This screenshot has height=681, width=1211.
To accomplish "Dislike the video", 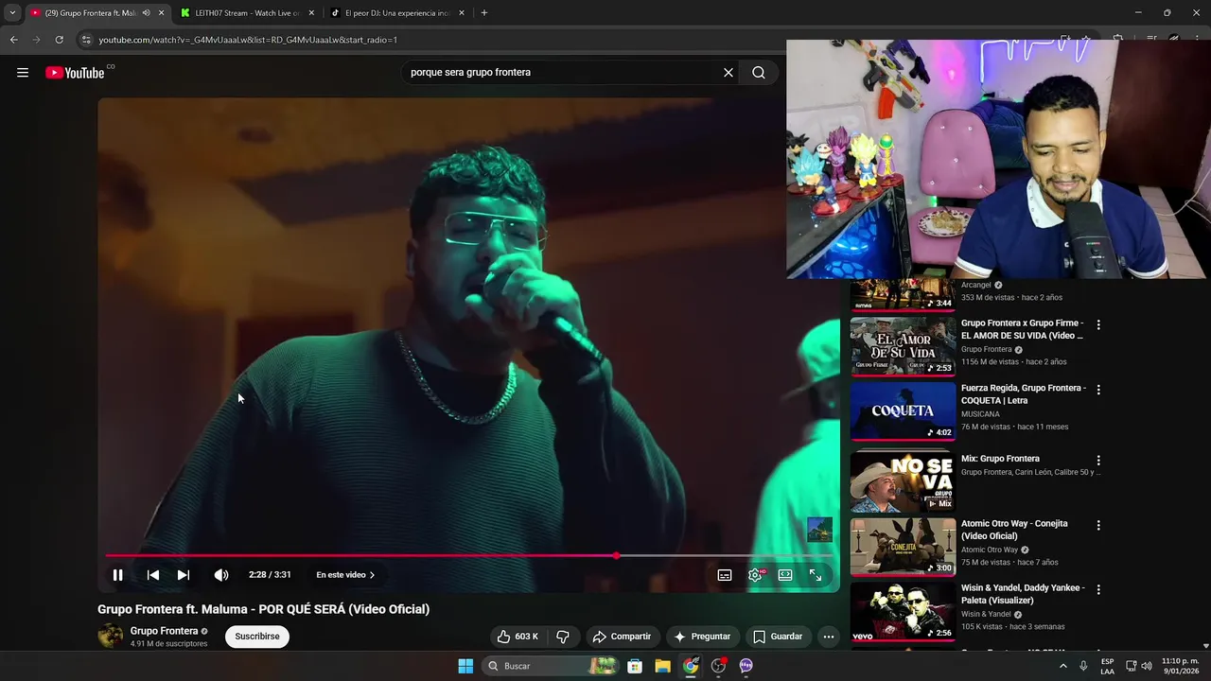I will click(x=563, y=637).
